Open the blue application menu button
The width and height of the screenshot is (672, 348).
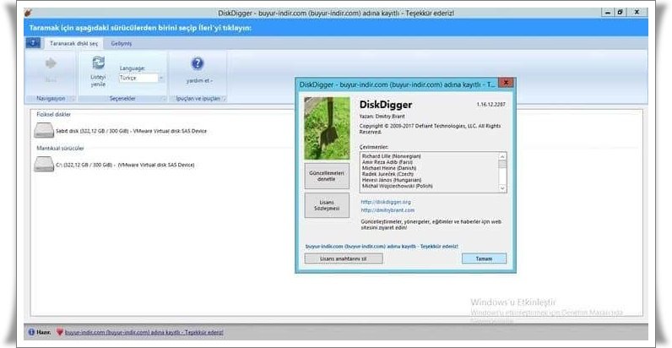[33, 43]
